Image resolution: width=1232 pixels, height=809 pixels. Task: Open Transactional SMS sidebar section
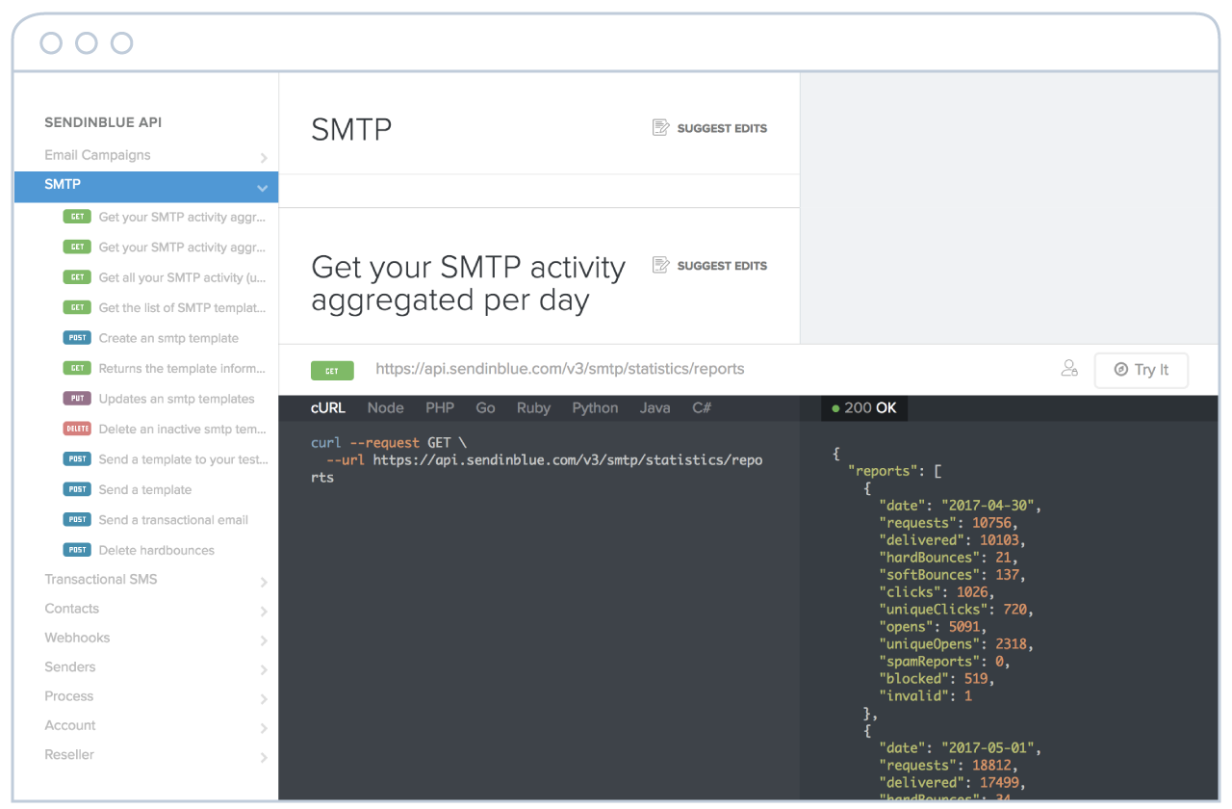pos(100,579)
